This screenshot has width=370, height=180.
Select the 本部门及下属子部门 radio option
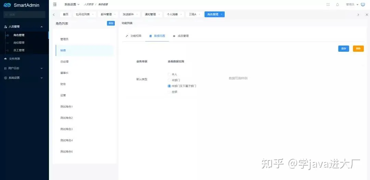(169, 86)
